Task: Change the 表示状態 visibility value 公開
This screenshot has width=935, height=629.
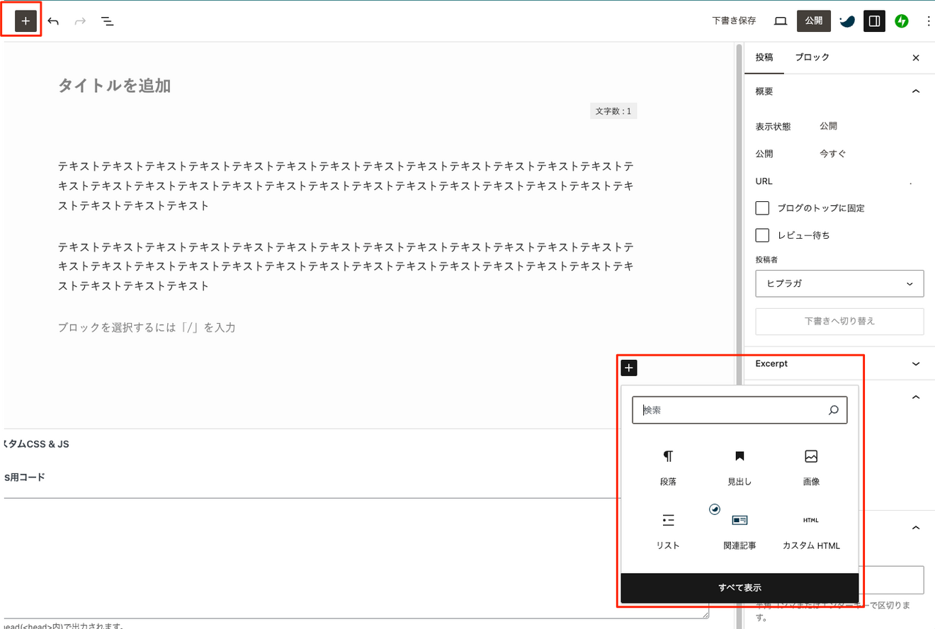Action: (828, 126)
